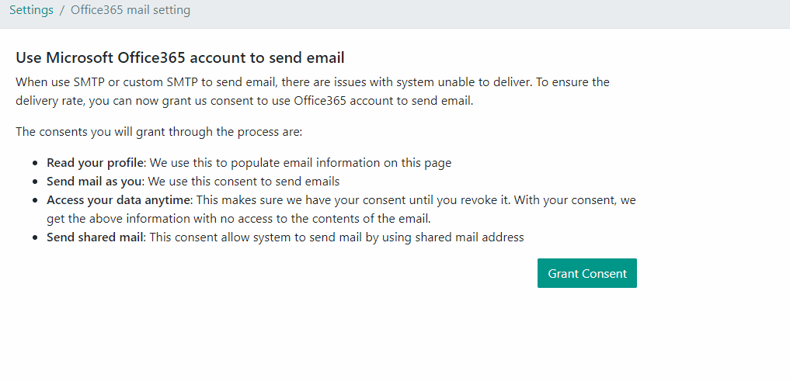Click the 'Read your profile' bold label

click(96, 163)
